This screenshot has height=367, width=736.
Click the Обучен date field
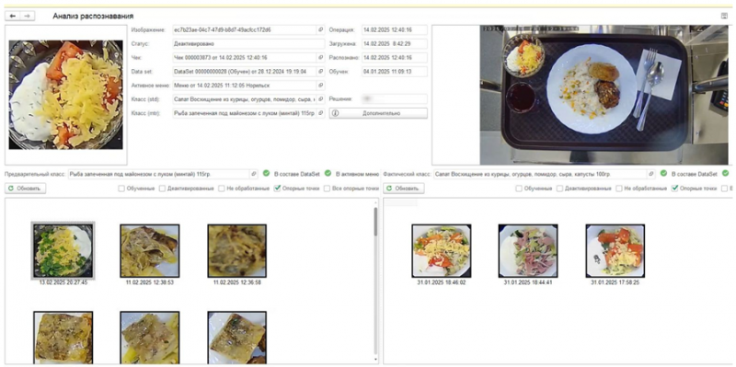(x=395, y=72)
